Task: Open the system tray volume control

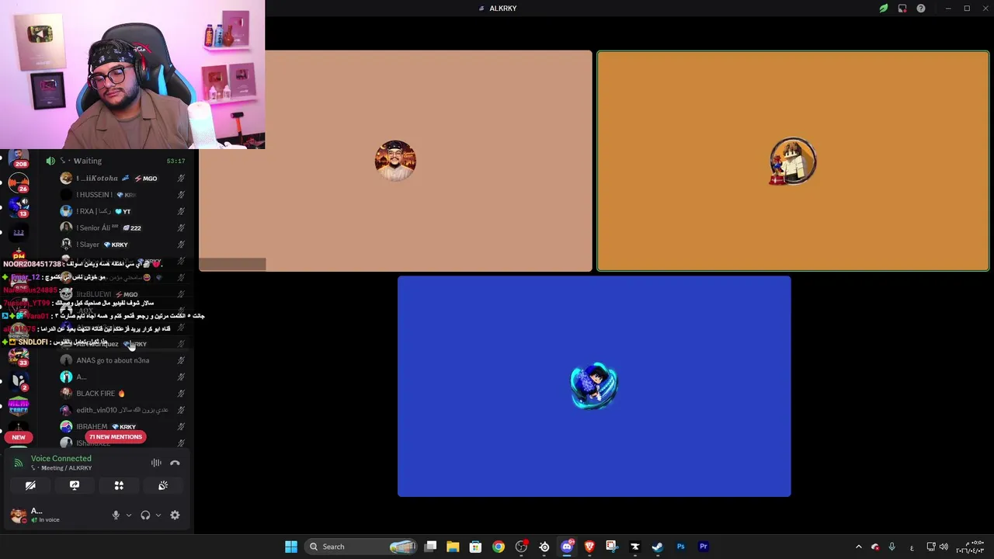Action: pos(944,547)
